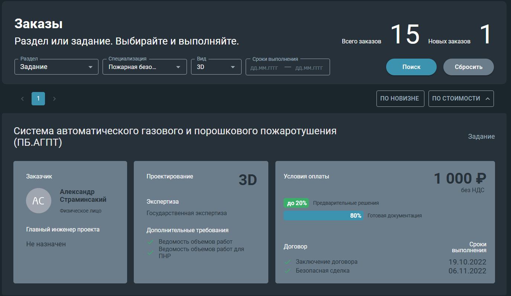The width and height of the screenshot is (511, 296).
Task: Click the 80% Готовая документация progress bar
Action: click(x=323, y=216)
